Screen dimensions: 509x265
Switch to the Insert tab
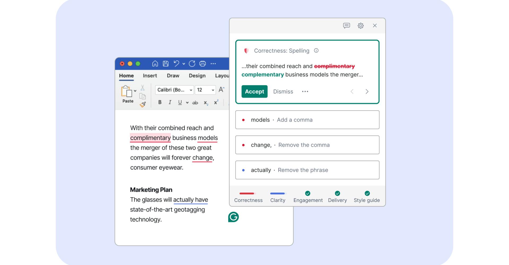tap(150, 76)
